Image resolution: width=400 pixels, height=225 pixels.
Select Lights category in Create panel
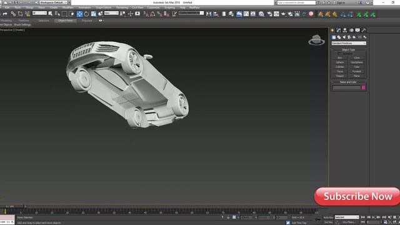point(344,37)
